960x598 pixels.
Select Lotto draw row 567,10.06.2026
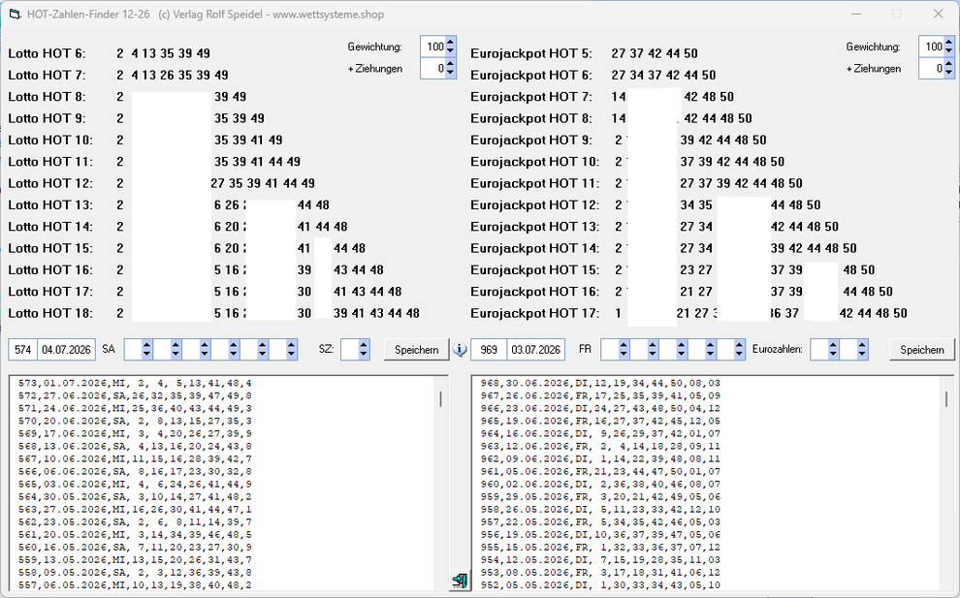click(135, 459)
